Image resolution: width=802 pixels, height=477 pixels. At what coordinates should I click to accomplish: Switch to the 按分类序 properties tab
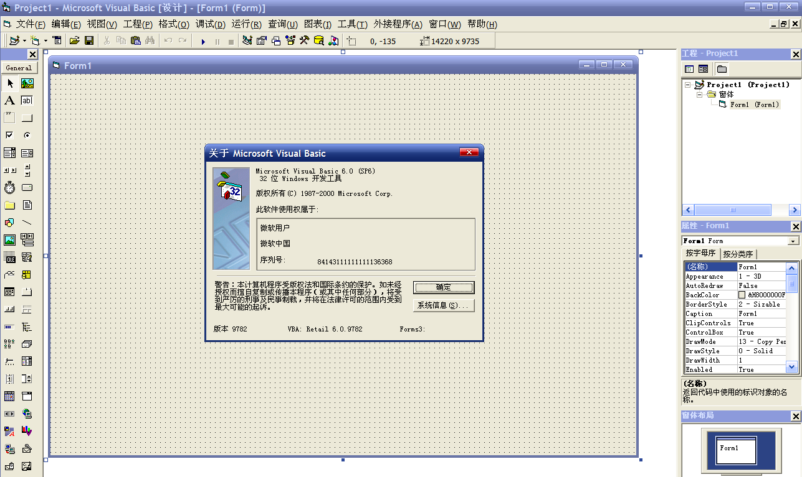pos(738,254)
